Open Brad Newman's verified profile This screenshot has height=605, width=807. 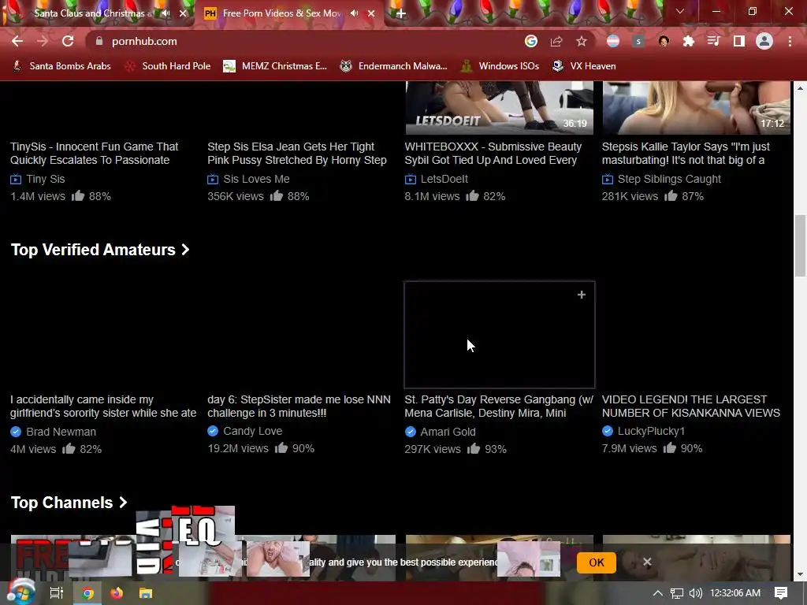pos(61,432)
